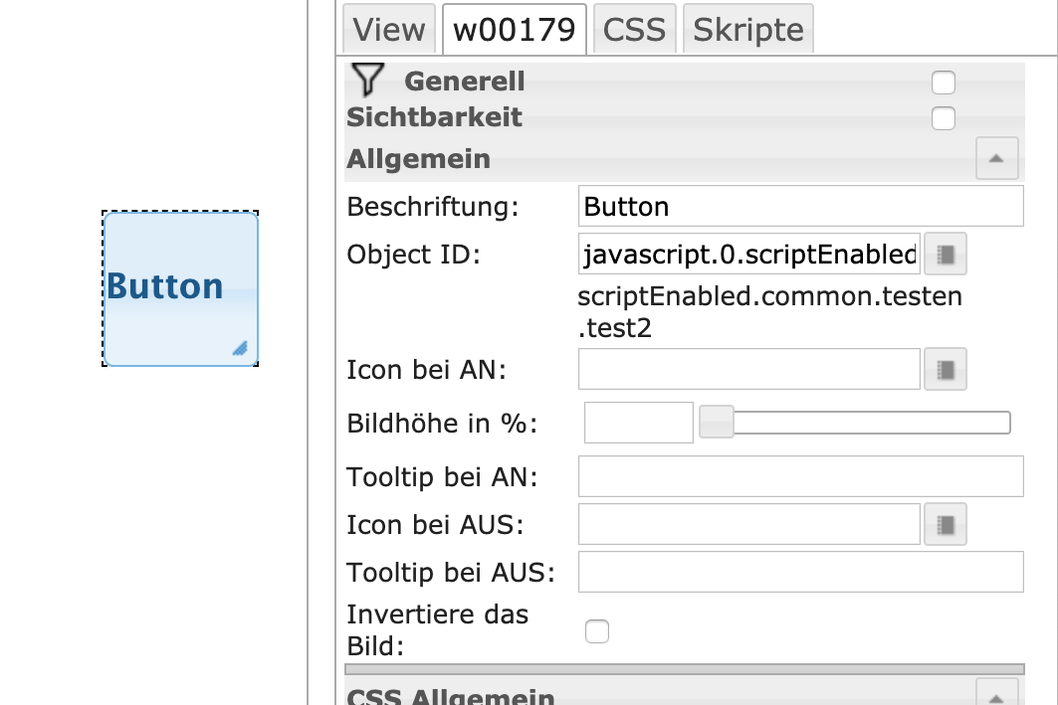Screen dimensions: 1058x705
Task: Click the Bildhöhe slider track
Action: pyautogui.click(x=855, y=423)
